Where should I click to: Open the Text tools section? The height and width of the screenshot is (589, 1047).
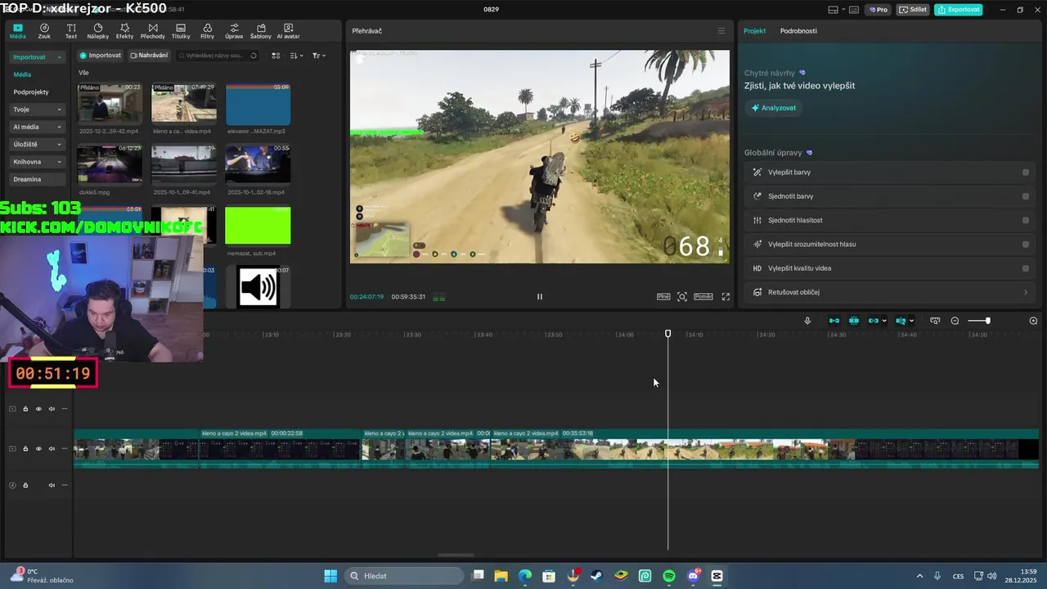click(71, 31)
